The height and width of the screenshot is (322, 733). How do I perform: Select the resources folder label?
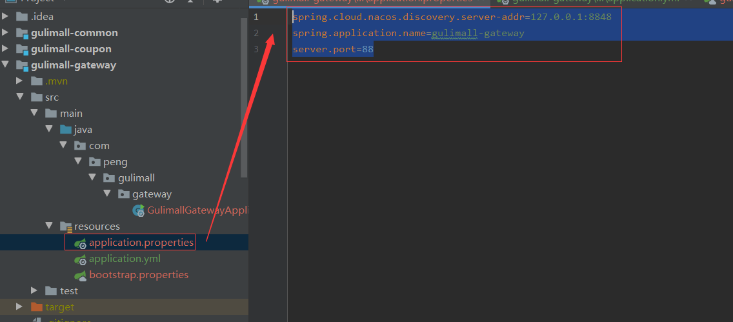(x=97, y=226)
